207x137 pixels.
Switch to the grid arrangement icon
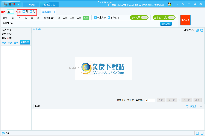(x=197, y=30)
